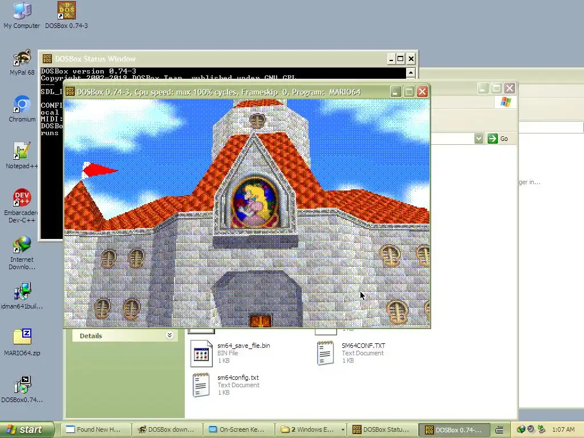
Task: Switch to On-Screen Keyboard taskbar button
Action: tap(239, 429)
